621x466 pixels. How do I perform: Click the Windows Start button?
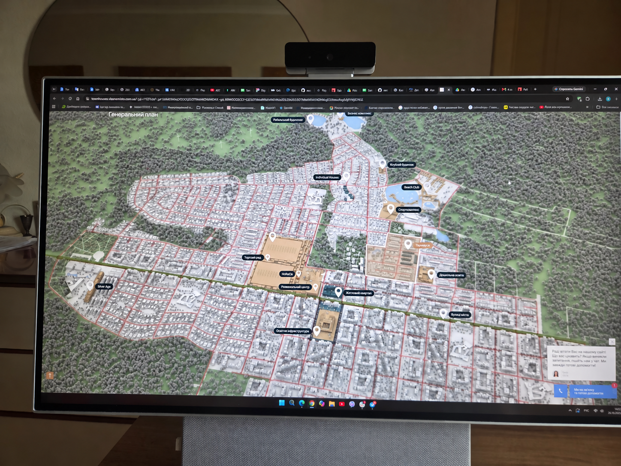coord(281,403)
